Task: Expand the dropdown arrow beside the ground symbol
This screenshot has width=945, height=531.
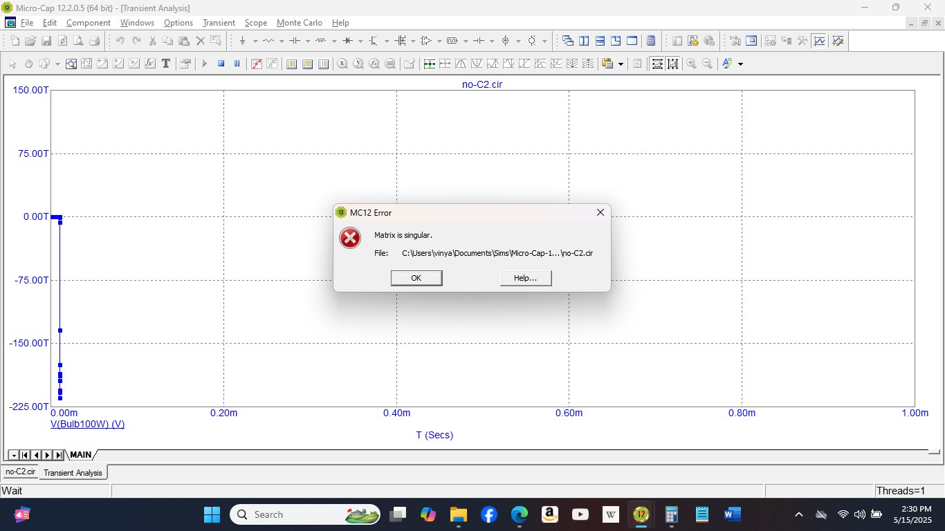Action: 255,41
